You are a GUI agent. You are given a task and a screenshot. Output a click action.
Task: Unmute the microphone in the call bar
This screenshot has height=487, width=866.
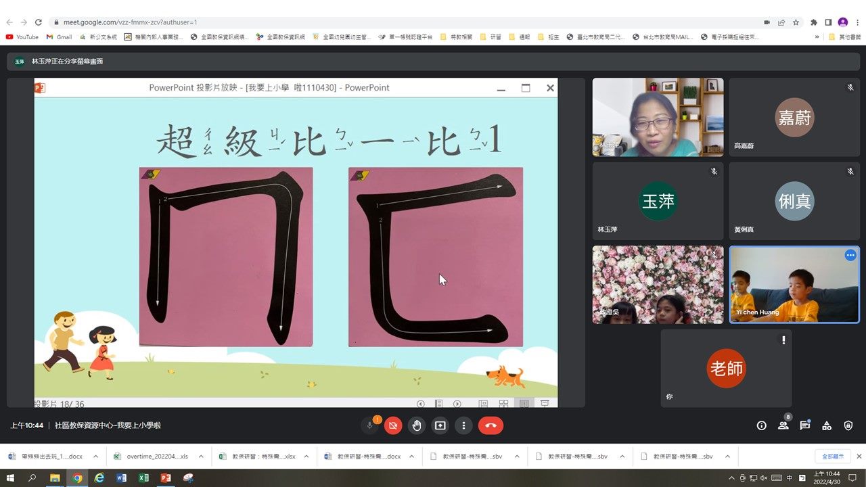tap(370, 425)
